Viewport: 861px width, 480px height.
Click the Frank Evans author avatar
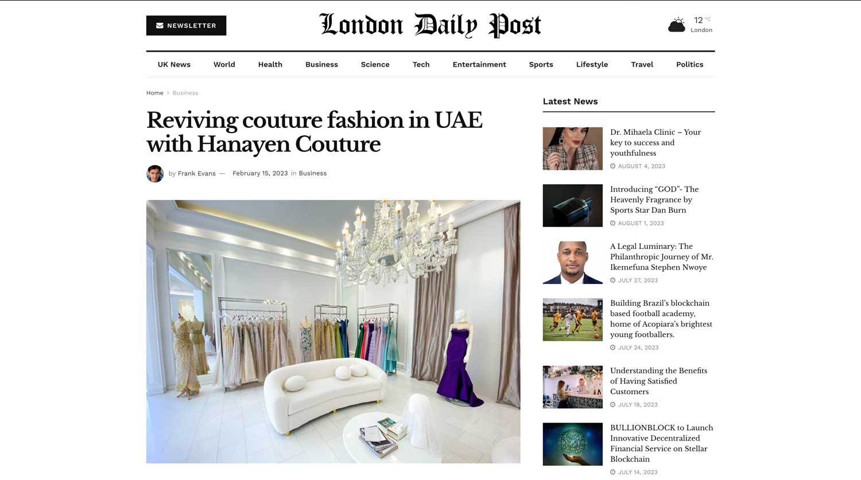point(155,174)
